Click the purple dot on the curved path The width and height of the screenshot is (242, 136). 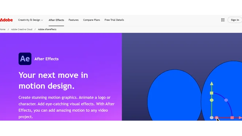(226, 100)
